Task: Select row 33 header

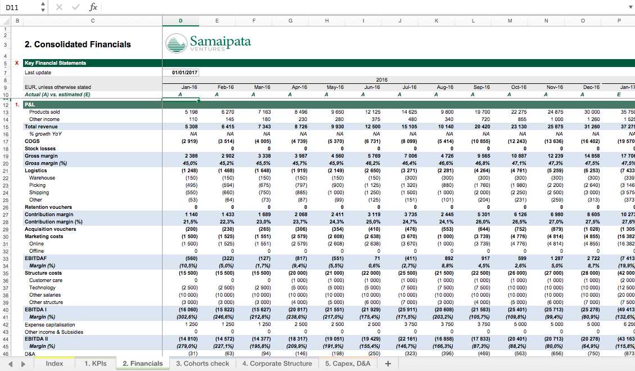Action: tap(6, 258)
